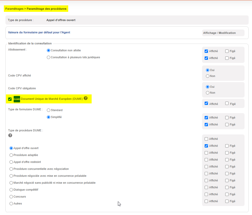Click help icon under Type de procédure DUME
The width and height of the screenshot is (252, 215).
[x=10, y=135]
